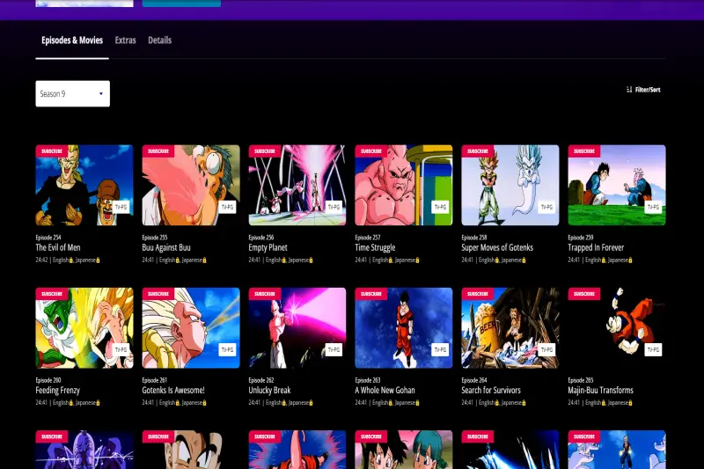Click Subscribe badge on Buu Against Buu
This screenshot has height=469, width=704.
(158, 151)
